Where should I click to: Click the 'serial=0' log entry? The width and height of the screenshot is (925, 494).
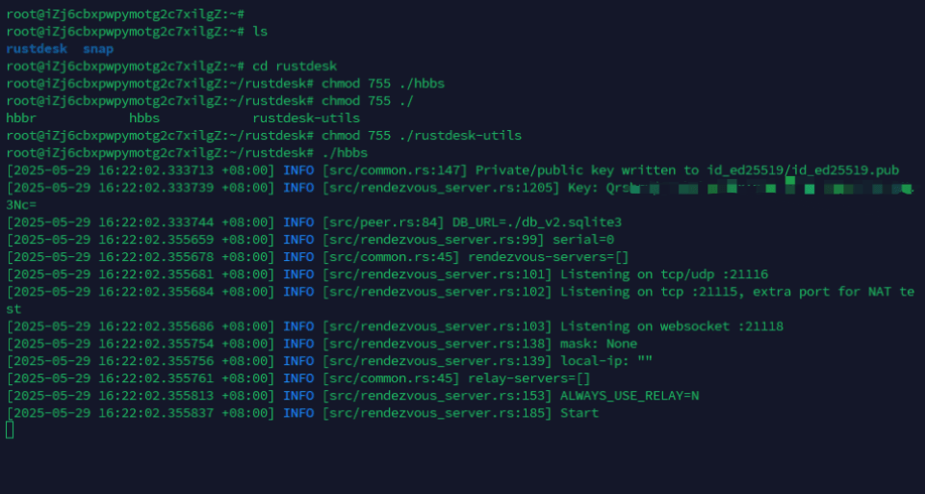pyautogui.click(x=583, y=240)
